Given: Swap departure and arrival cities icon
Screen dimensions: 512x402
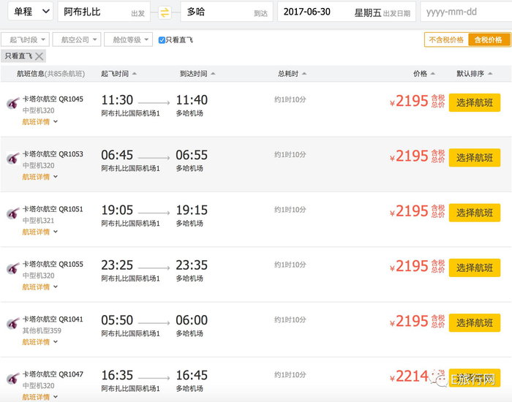Looking at the screenshot, I should click(x=165, y=12).
